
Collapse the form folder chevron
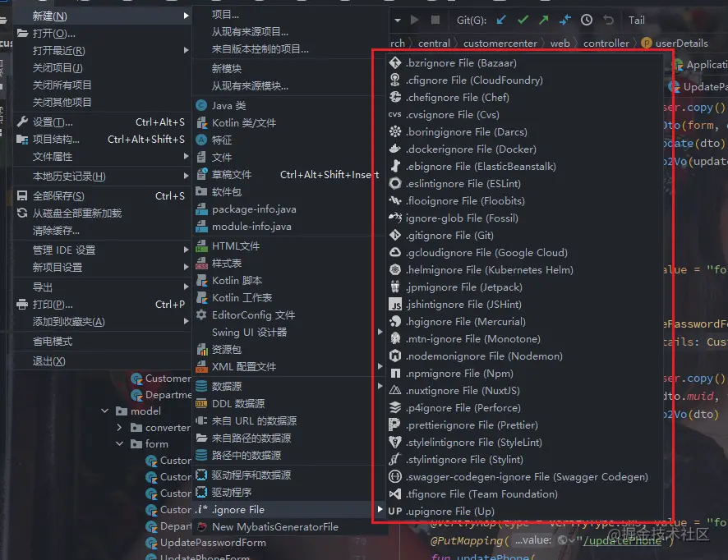119,443
